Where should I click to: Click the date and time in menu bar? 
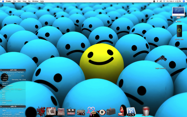pos(174,1)
